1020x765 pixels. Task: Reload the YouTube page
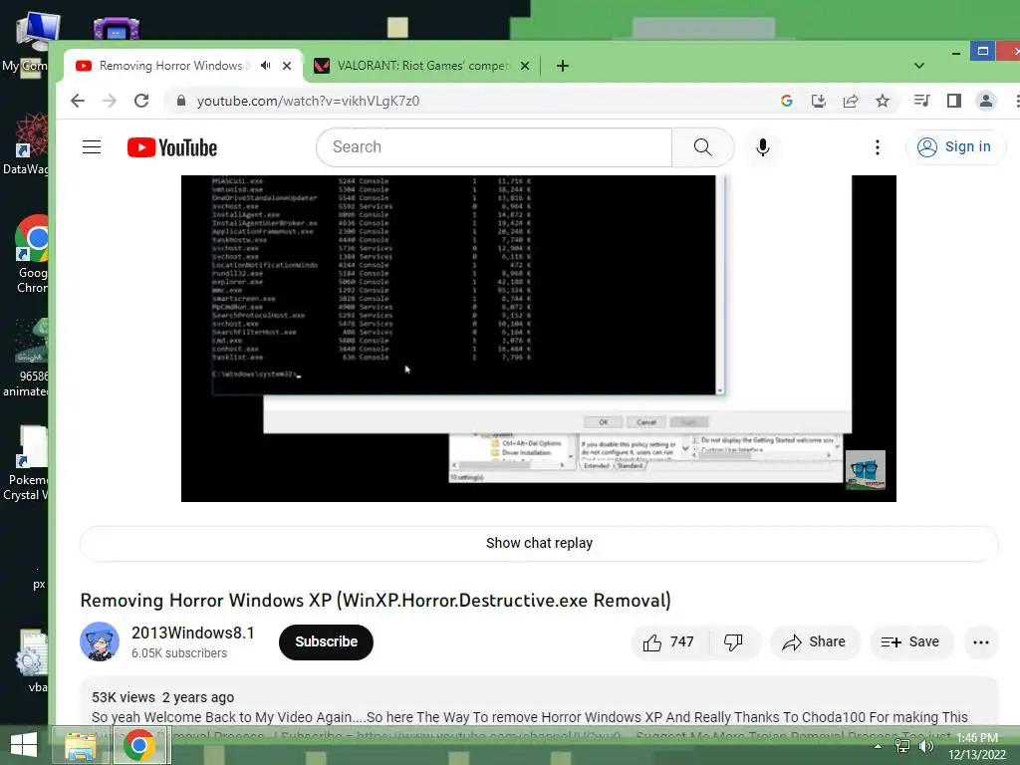tap(141, 101)
